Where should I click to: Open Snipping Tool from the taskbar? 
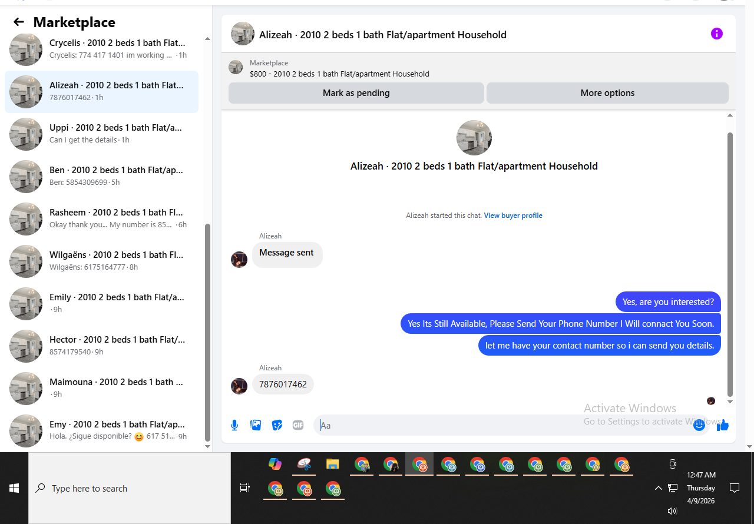[x=304, y=464]
